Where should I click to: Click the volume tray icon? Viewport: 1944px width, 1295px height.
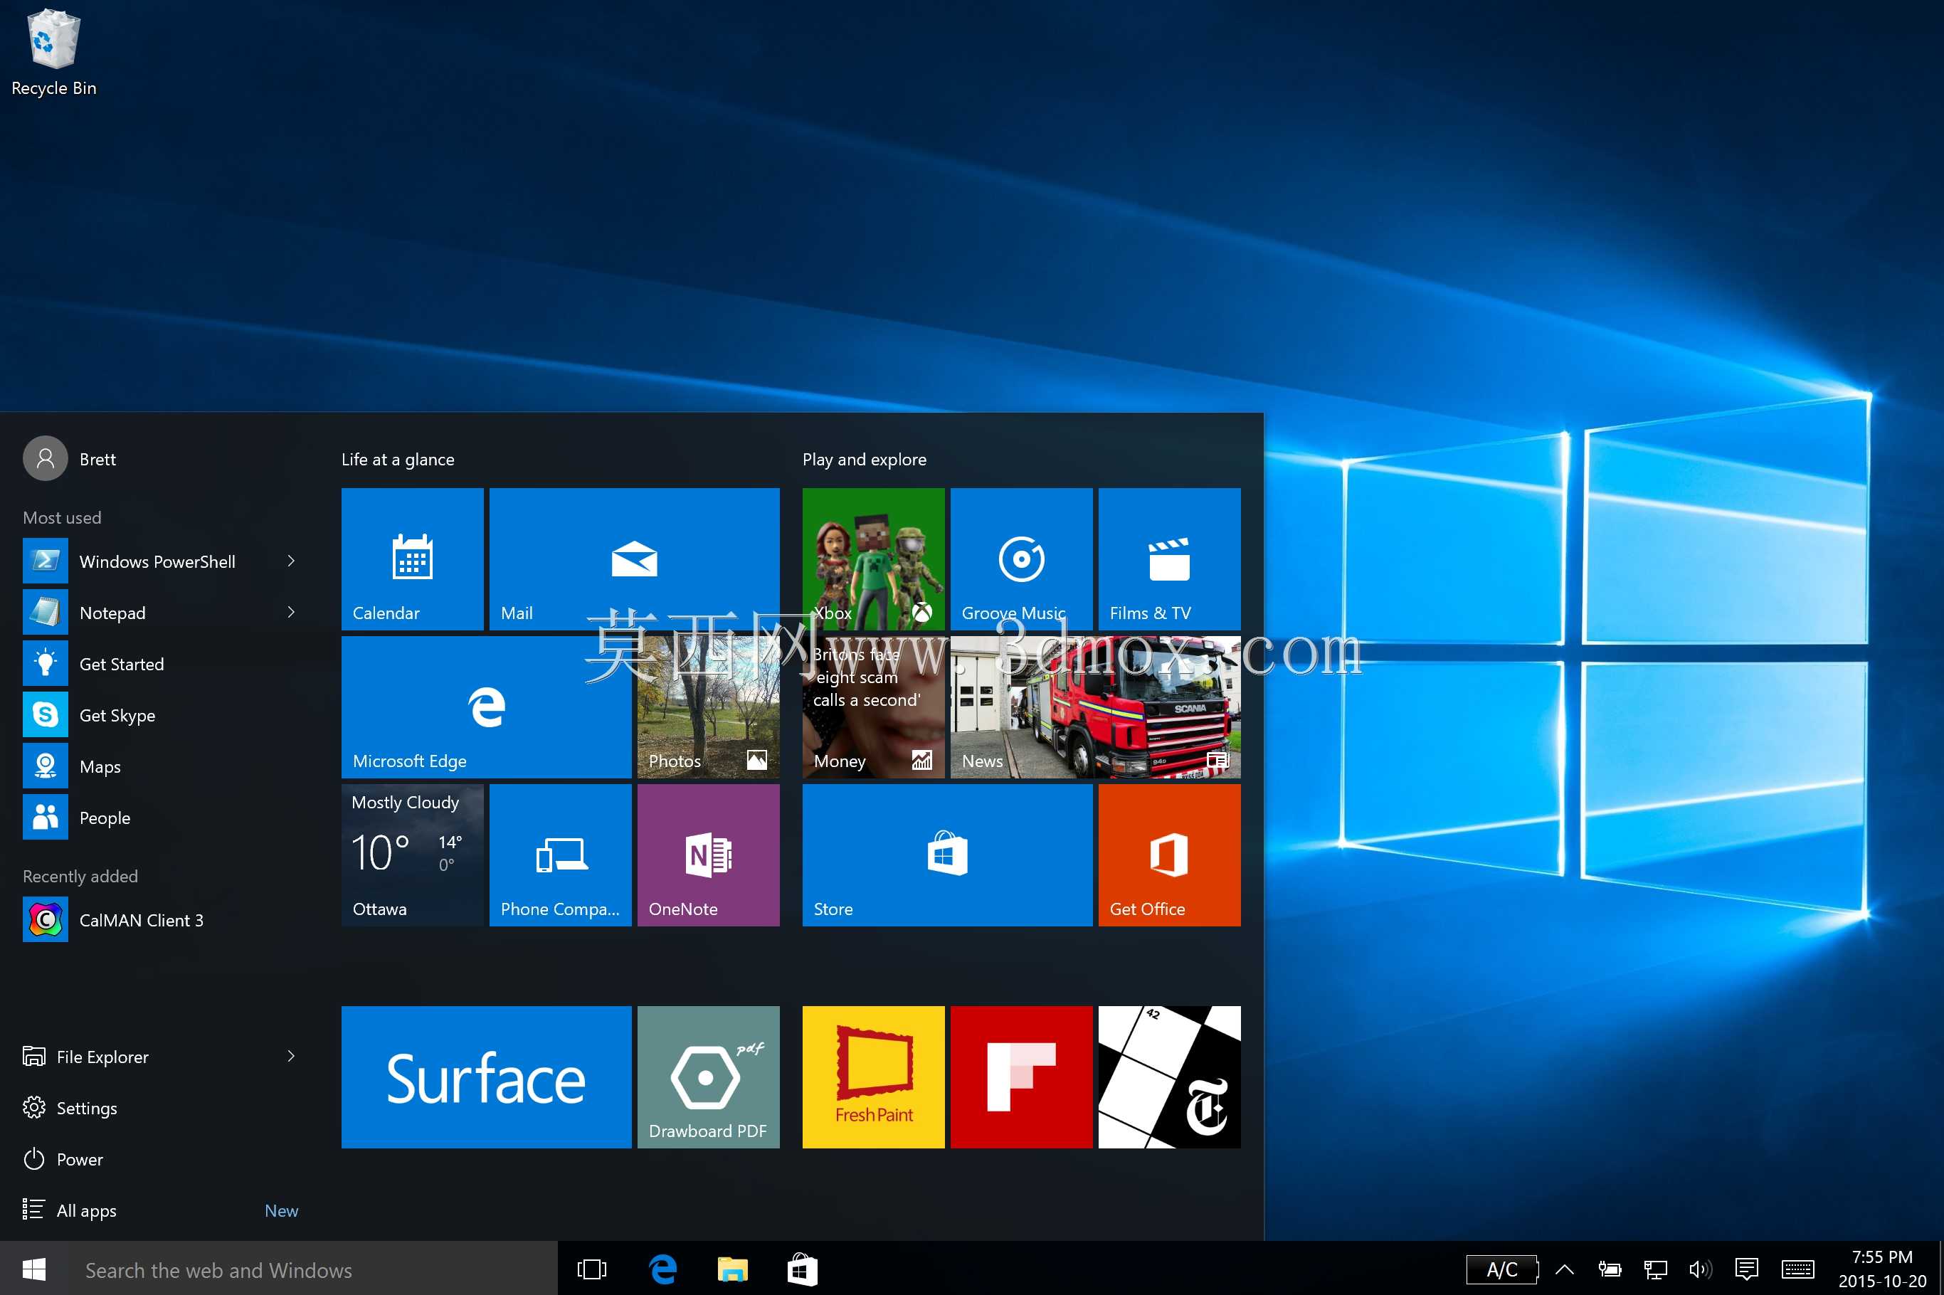coord(1701,1269)
